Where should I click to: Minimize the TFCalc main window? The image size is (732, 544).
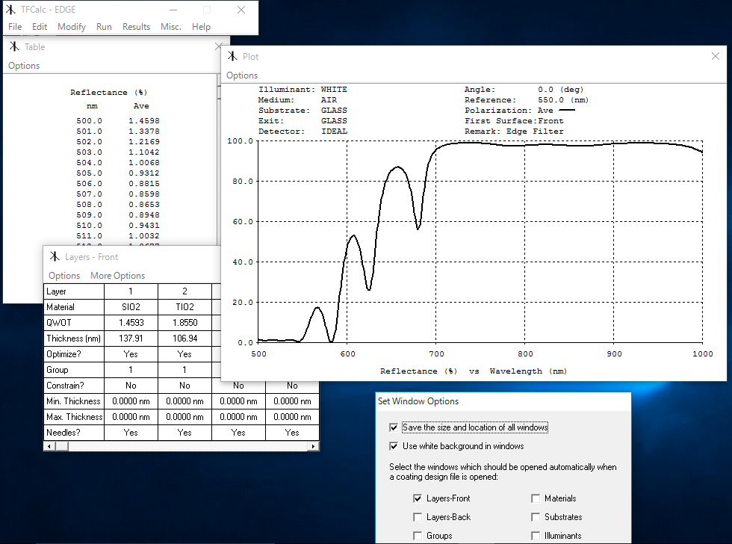click(x=173, y=10)
